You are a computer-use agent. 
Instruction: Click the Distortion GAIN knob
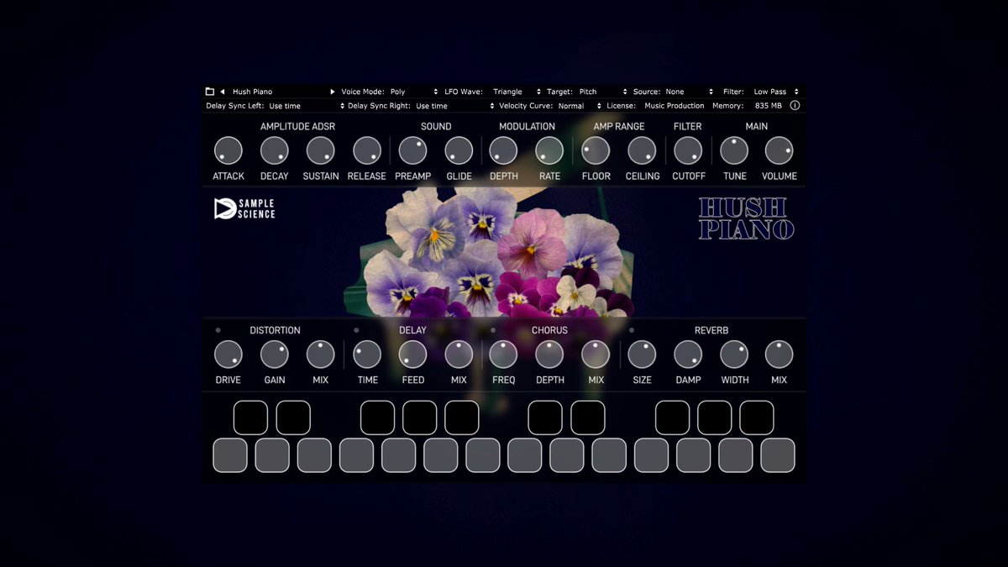[x=275, y=354]
